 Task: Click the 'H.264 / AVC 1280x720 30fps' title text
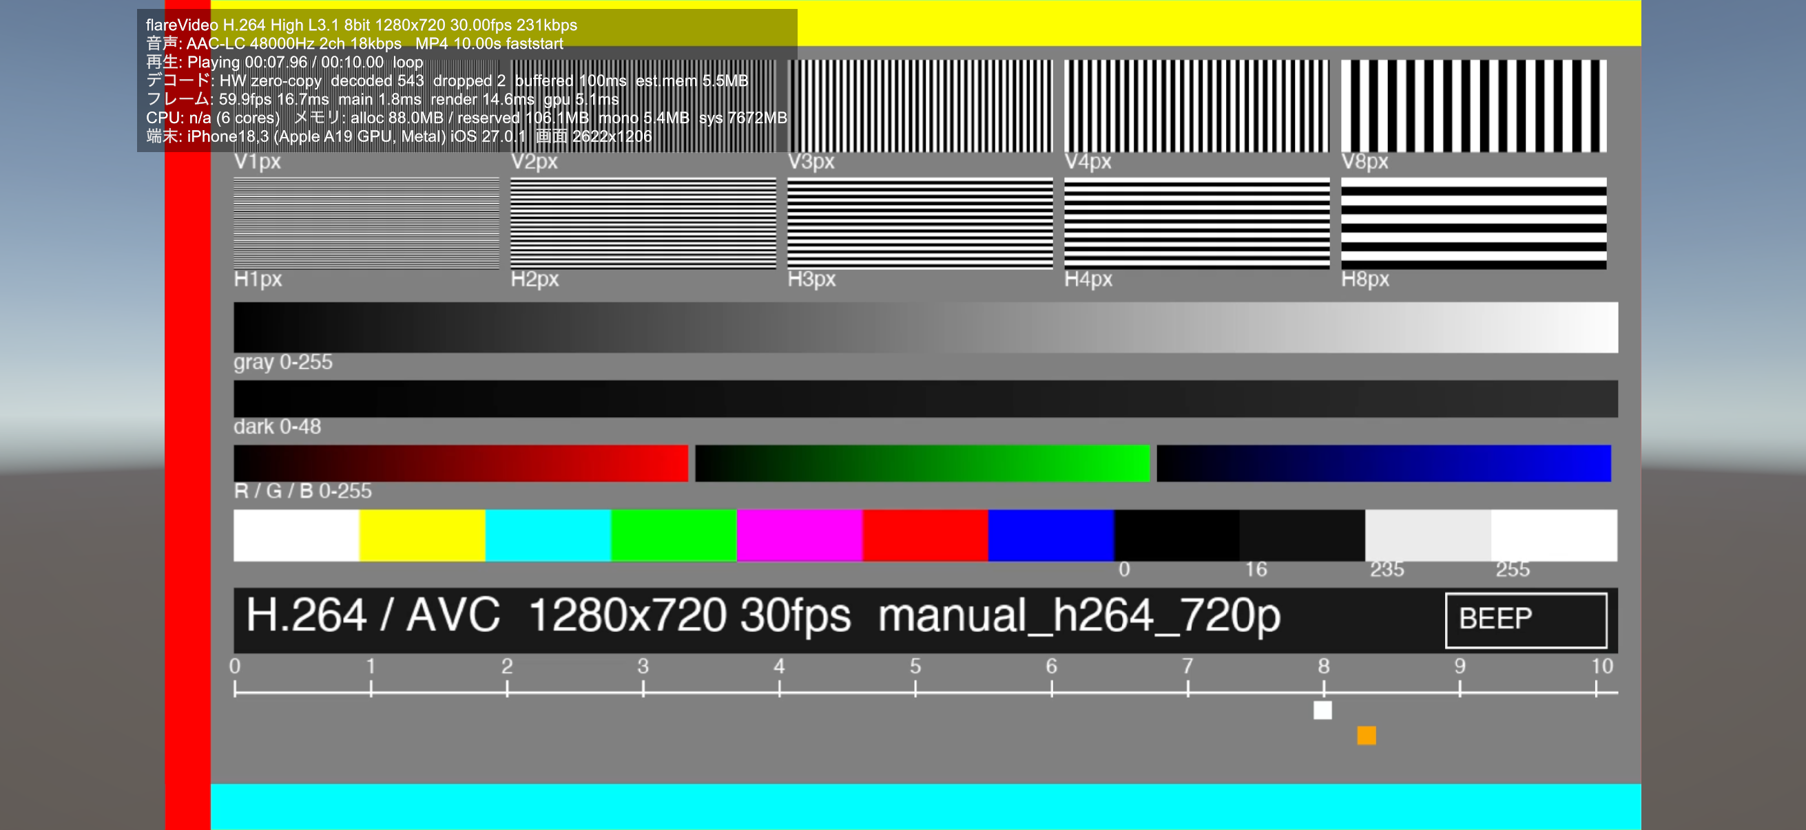tap(548, 616)
